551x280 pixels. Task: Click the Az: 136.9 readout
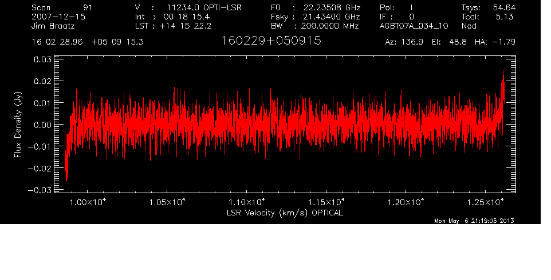tap(404, 42)
